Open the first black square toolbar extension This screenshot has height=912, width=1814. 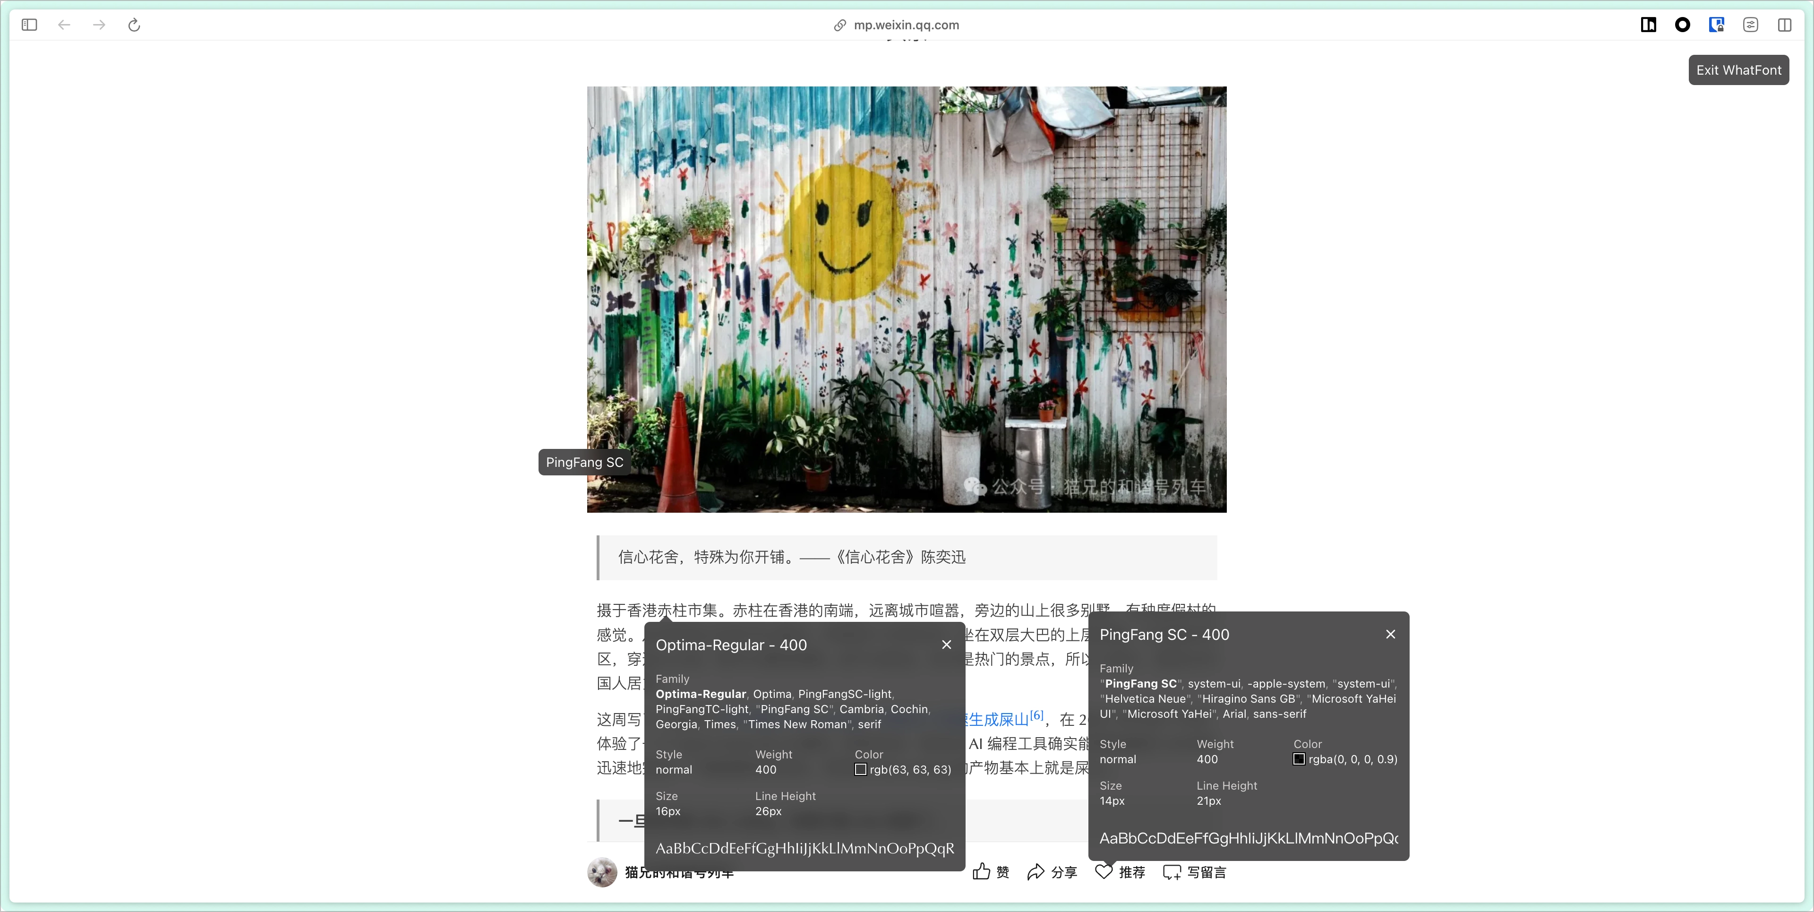point(1648,25)
